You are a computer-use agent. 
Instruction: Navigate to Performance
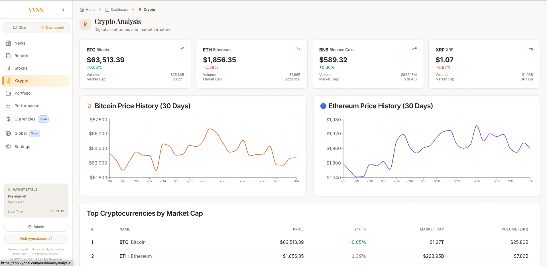click(36, 106)
